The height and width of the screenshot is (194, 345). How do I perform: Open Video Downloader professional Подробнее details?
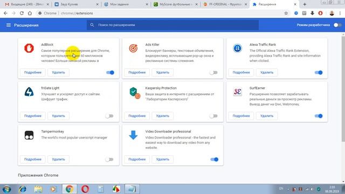click(x=137, y=160)
